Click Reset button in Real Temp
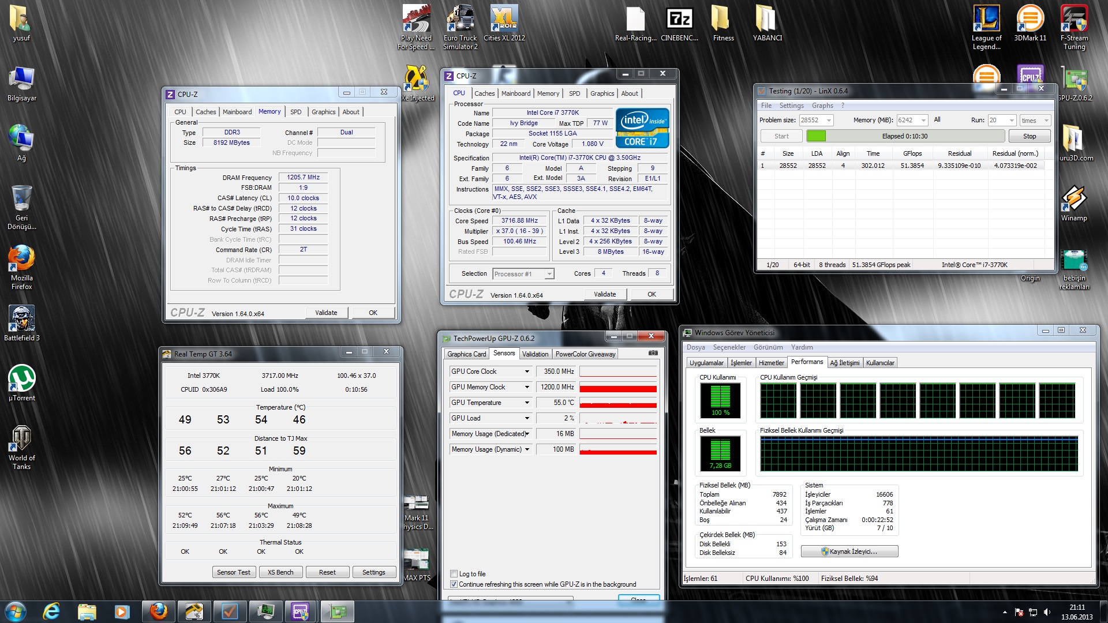1108x623 pixels. [327, 572]
